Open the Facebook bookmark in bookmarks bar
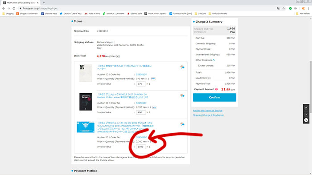Image resolution: width=312 pixels, height=175 pixels. pyautogui.click(x=49, y=14)
